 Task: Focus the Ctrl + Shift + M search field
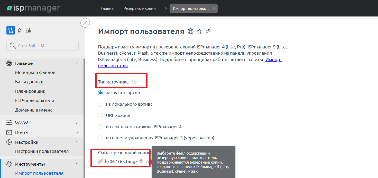click(42, 46)
